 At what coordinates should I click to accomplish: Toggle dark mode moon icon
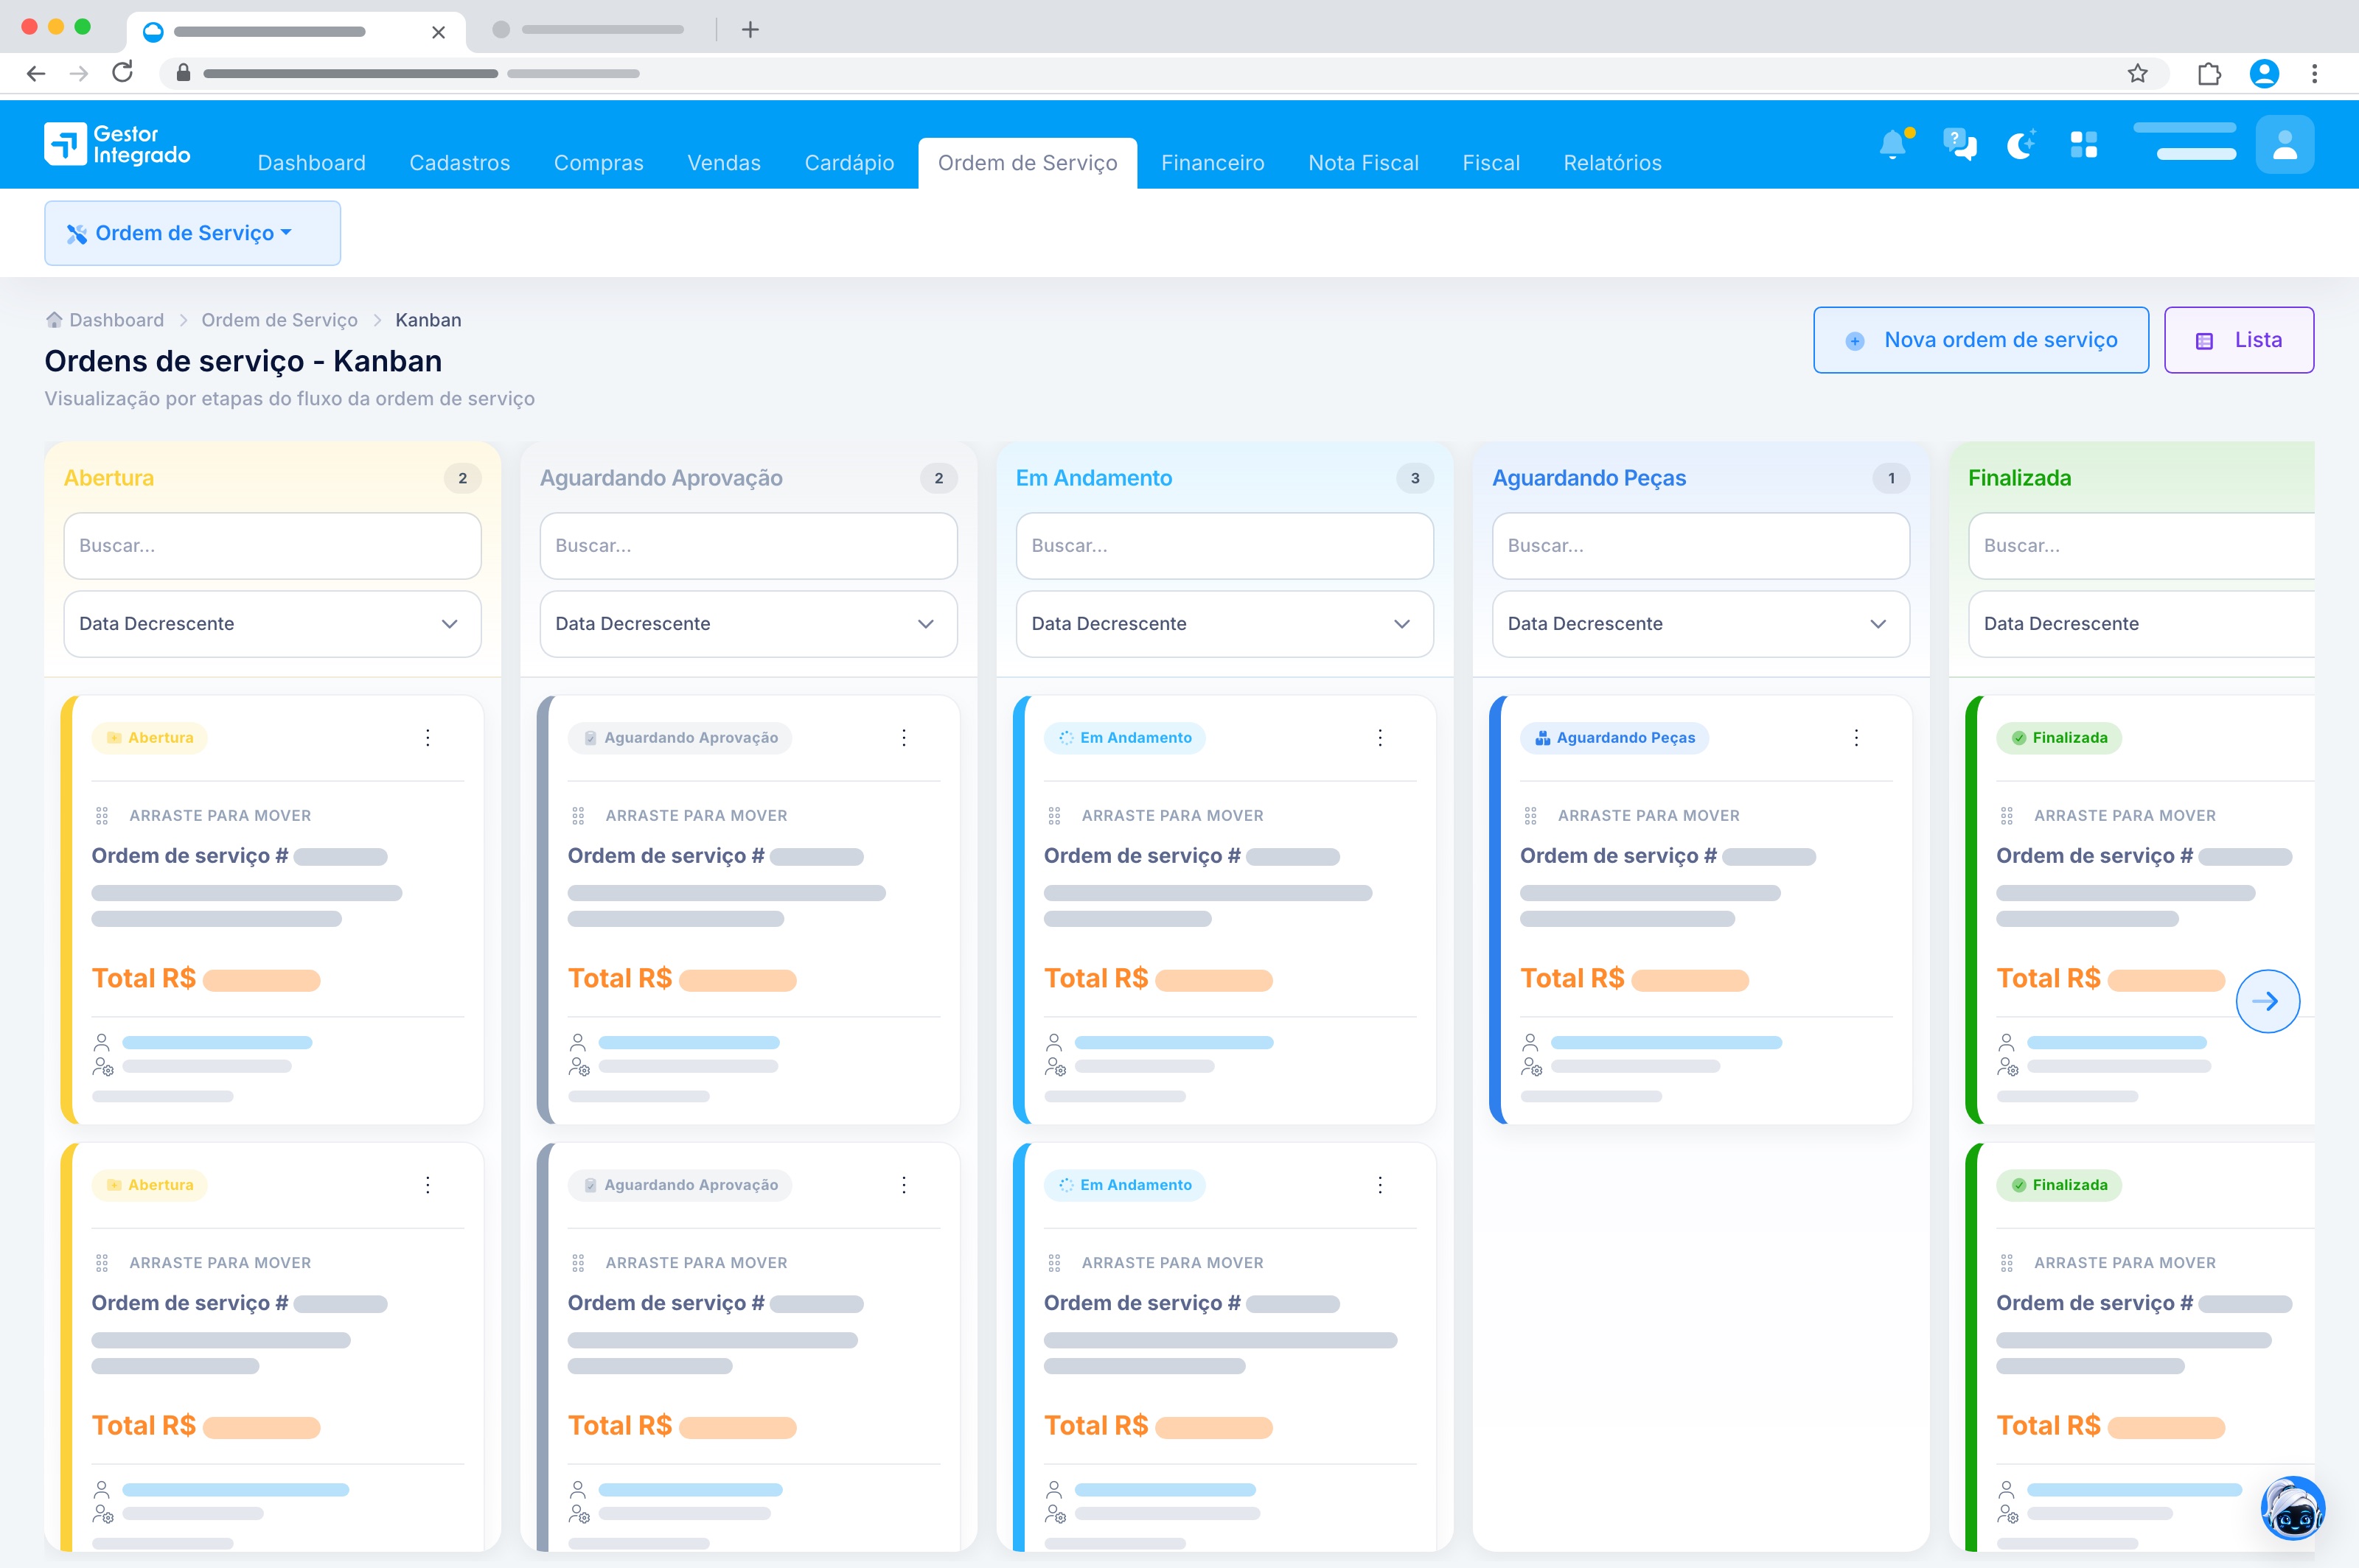point(2021,145)
